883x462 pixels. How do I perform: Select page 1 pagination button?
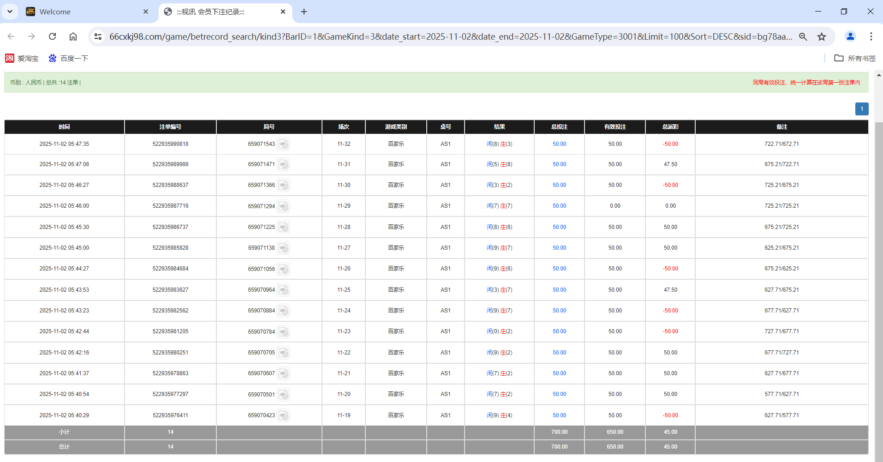861,109
